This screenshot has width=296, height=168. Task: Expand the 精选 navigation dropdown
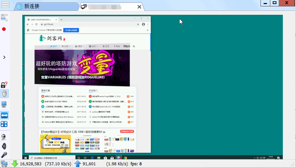(x=79, y=46)
